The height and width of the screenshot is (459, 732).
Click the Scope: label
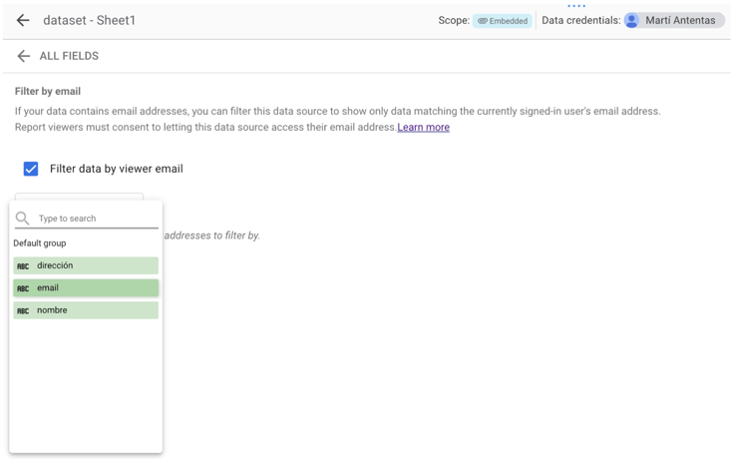point(454,21)
